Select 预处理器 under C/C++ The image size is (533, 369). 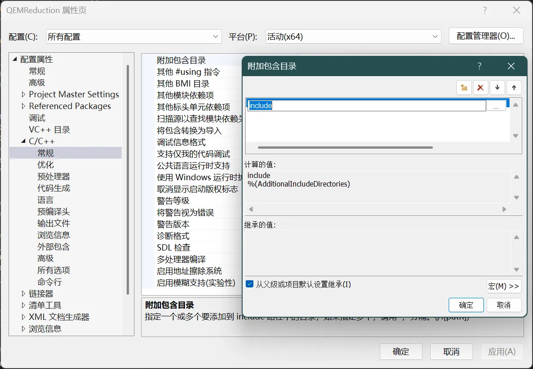pos(54,177)
